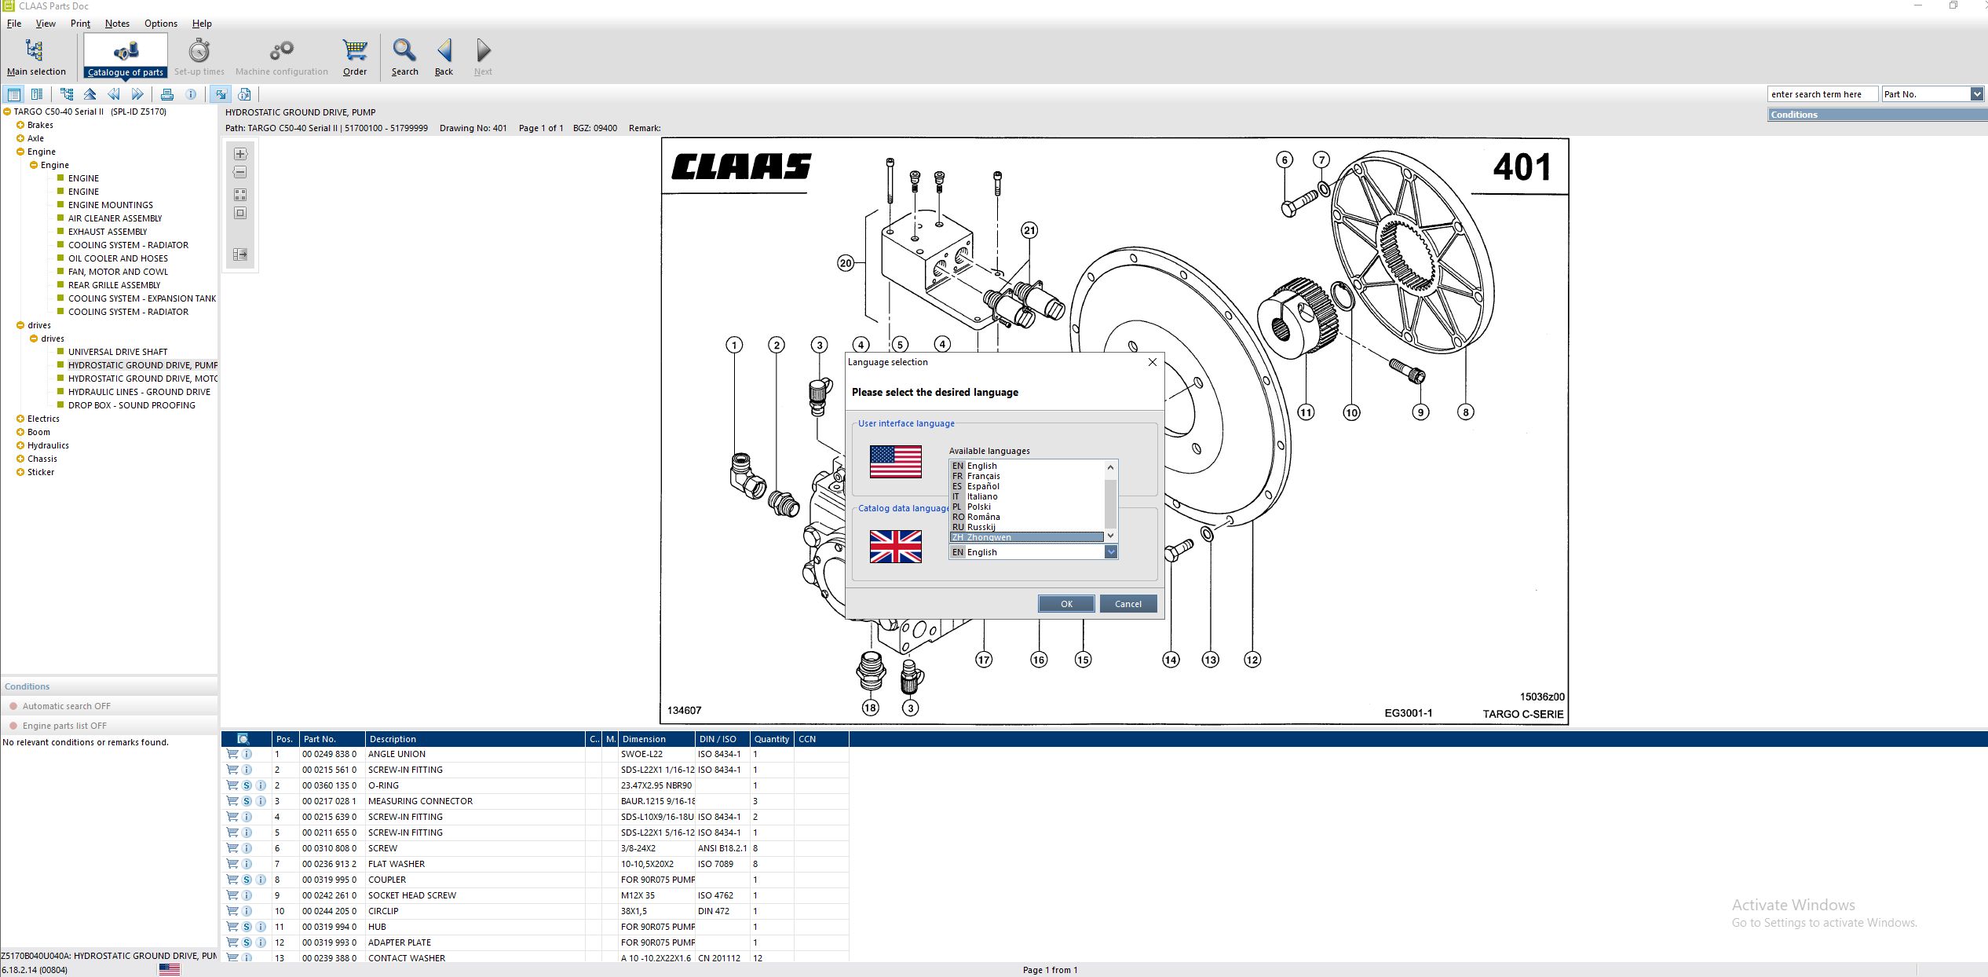Go Back with the blue arrow

coord(444,57)
